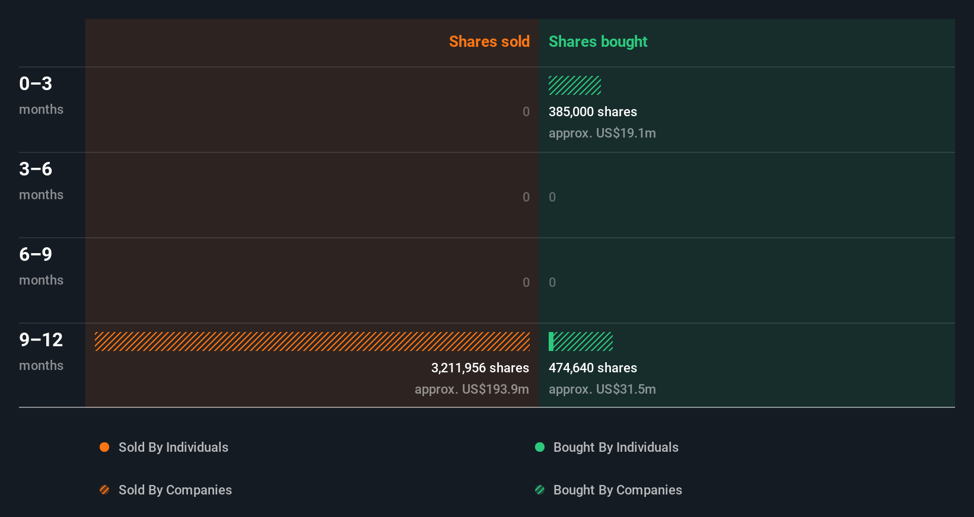Click the green hatched 385,000 shares bar
The image size is (974, 517).
tap(575, 85)
